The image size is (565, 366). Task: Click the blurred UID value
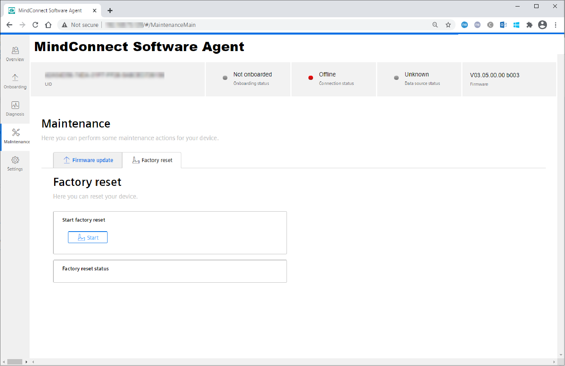pyautogui.click(x=104, y=75)
